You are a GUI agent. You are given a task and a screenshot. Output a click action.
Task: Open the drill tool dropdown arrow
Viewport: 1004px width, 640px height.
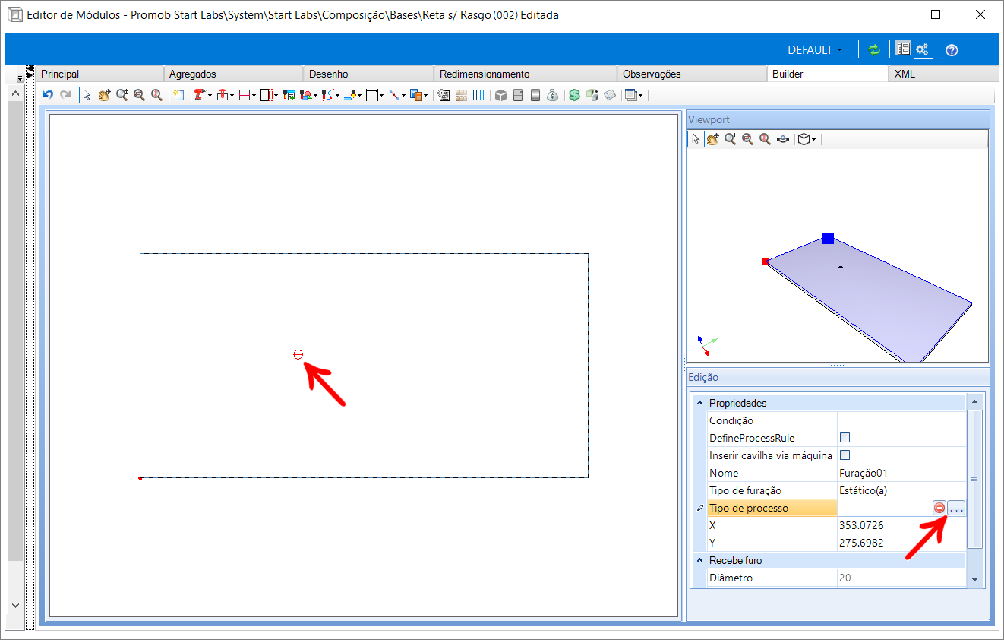pyautogui.click(x=210, y=96)
